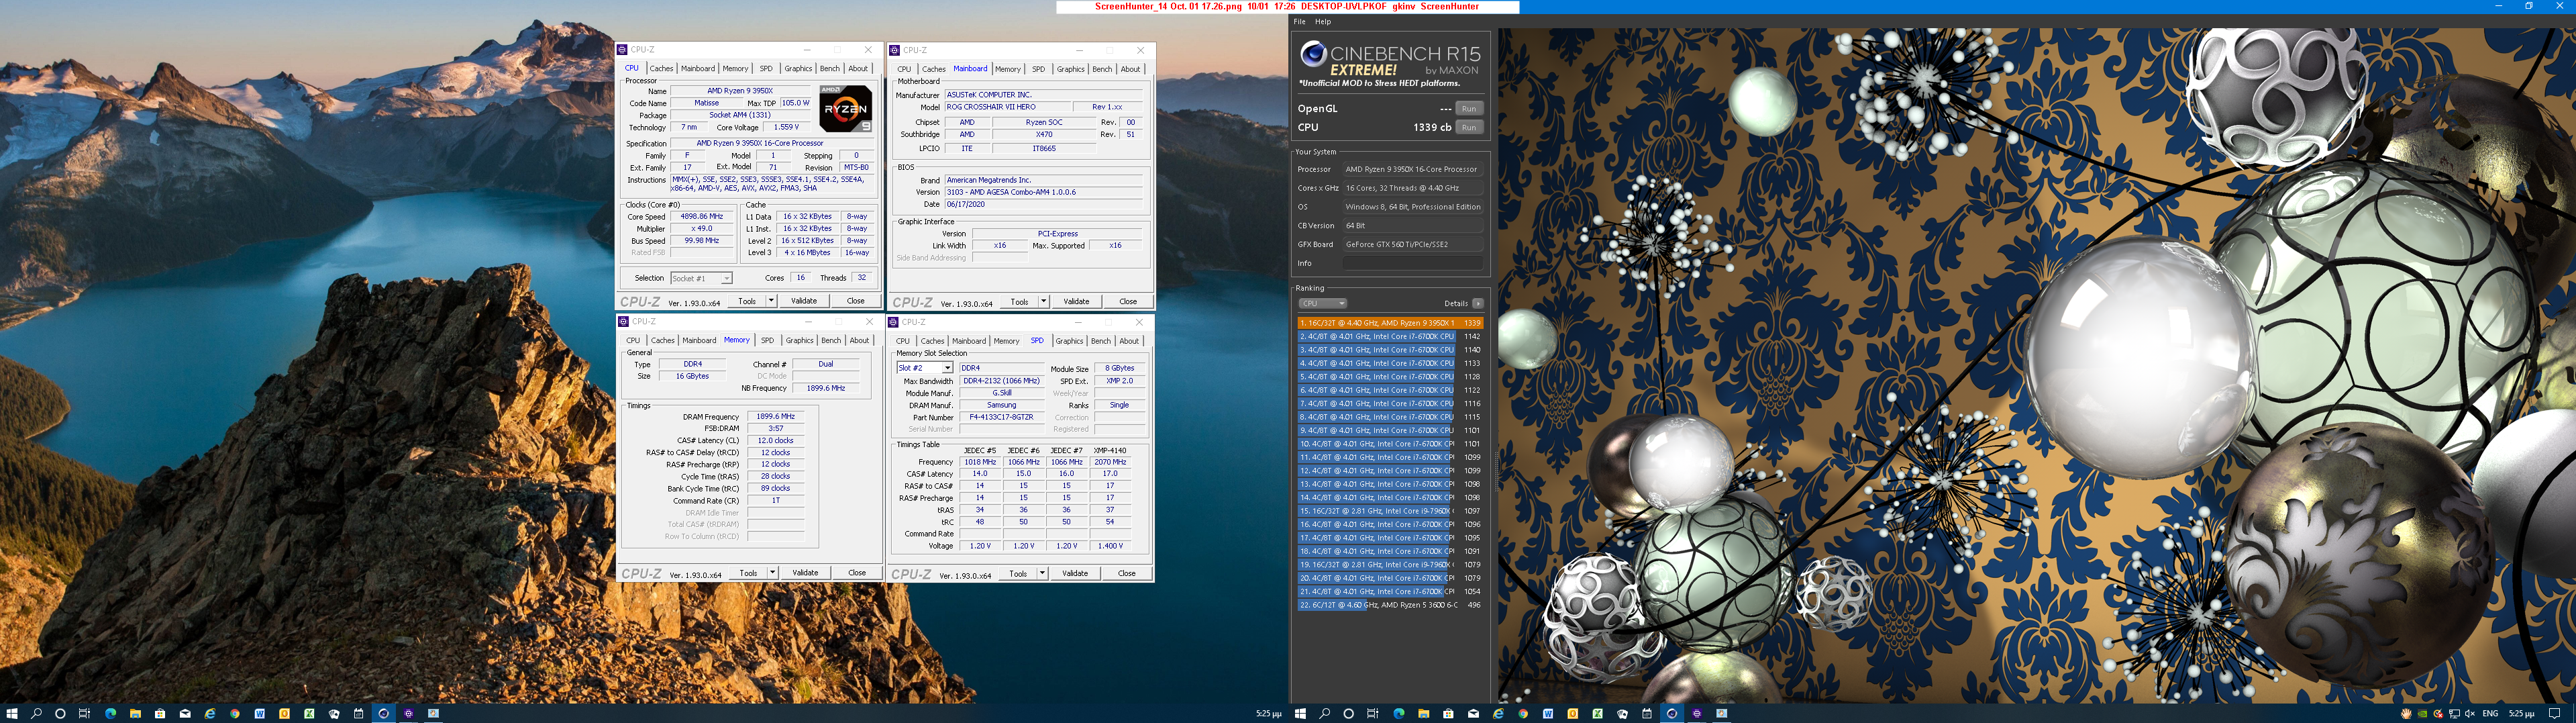This screenshot has width=2576, height=723.
Task: Select Memory tab in CPU-Z Mainboard window
Action: click(x=1008, y=69)
